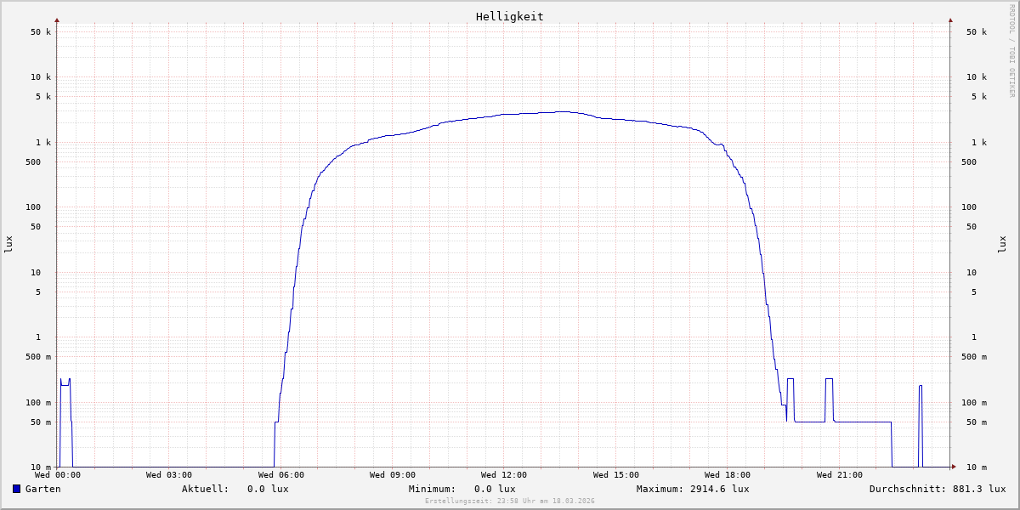
Task: Click the Minimum 0.0 lux statistic
Action: [462, 489]
